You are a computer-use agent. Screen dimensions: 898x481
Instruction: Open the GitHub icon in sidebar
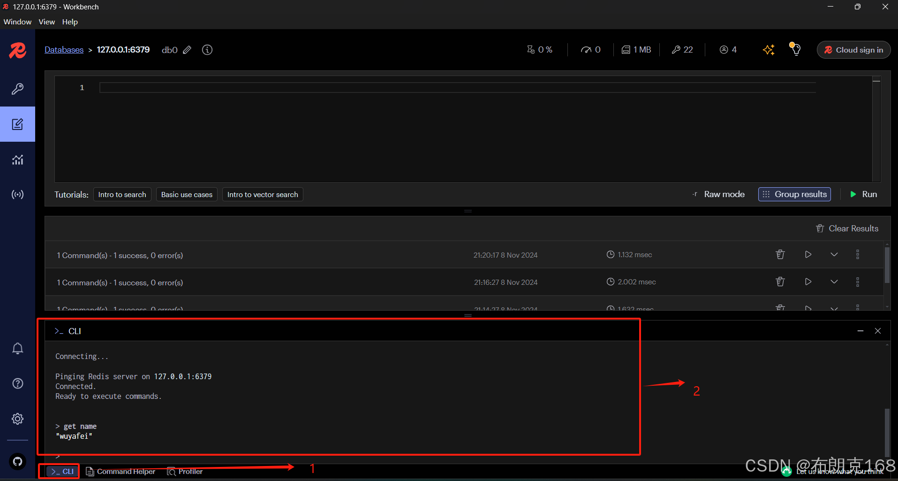[x=17, y=462]
